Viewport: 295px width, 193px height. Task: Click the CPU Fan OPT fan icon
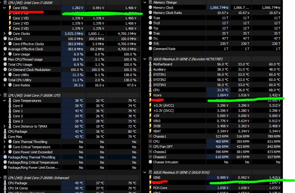[150, 147]
